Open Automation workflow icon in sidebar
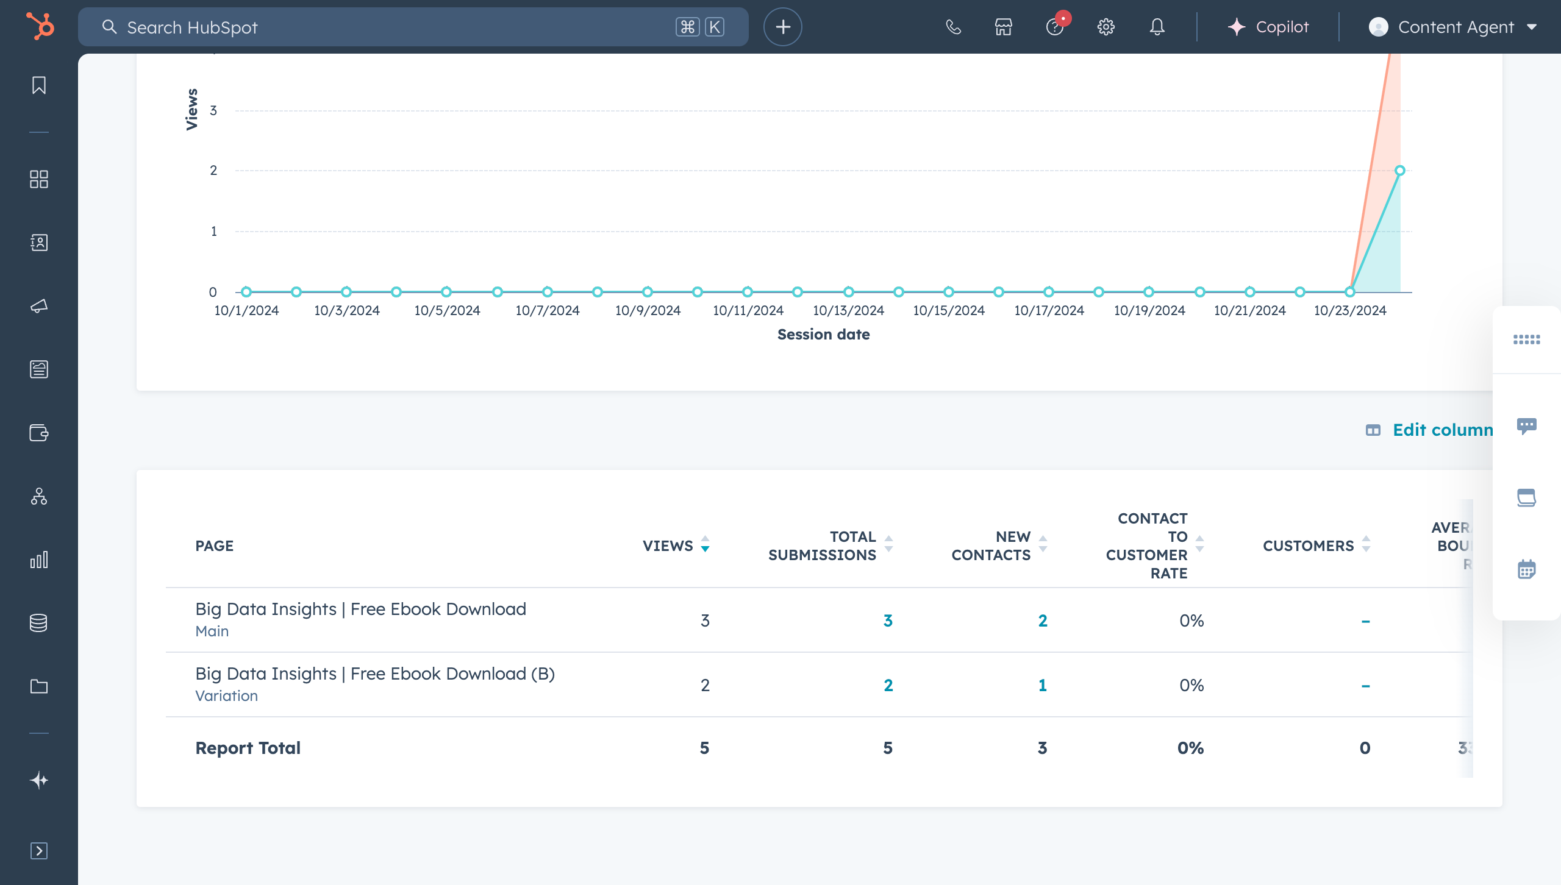The width and height of the screenshot is (1561, 885). coord(39,496)
